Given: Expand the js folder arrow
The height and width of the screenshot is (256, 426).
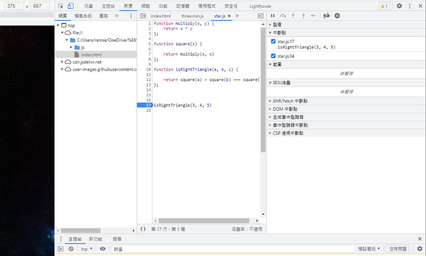Looking at the screenshot, I should (x=71, y=47).
